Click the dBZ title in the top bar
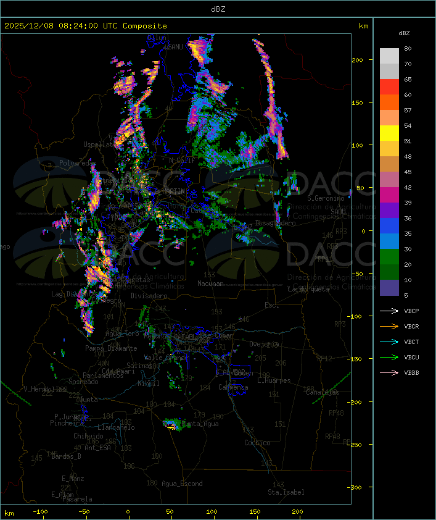Screen dimensions: 436x520 (x=218, y=9)
